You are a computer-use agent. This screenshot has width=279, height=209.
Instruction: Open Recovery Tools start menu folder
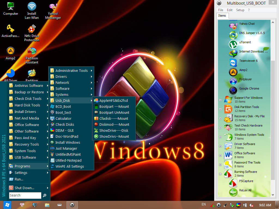[29, 144]
